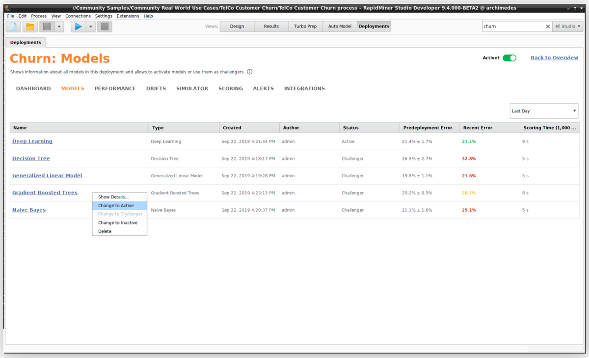Open the Generalized Linear Model link
This screenshot has height=358, width=589.
click(47, 176)
